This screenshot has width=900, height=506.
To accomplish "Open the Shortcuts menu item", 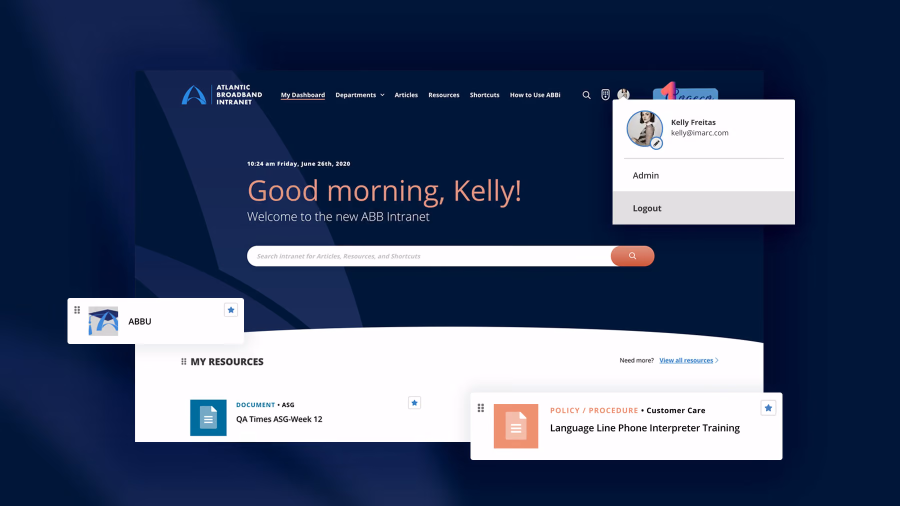I will point(484,95).
